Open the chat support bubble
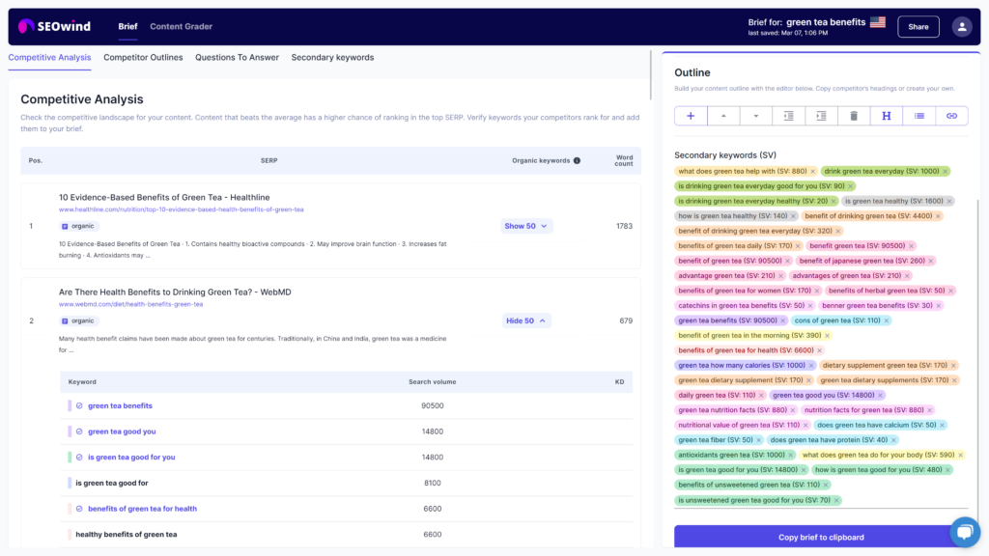The height and width of the screenshot is (556, 989). 965,532
